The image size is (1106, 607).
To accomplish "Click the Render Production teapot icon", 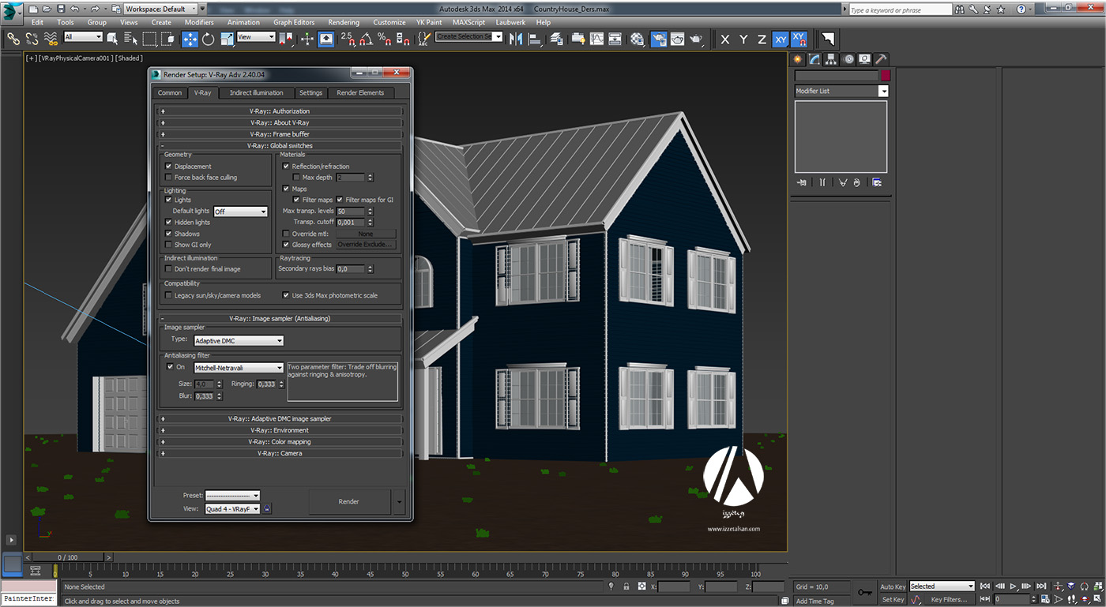I will [695, 39].
